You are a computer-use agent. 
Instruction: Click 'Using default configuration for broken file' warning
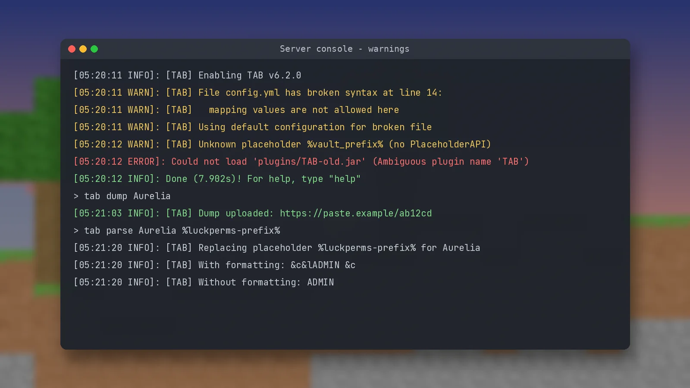tap(253, 127)
